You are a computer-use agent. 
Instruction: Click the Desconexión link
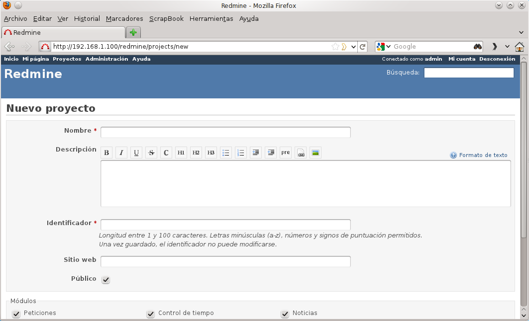click(x=497, y=59)
